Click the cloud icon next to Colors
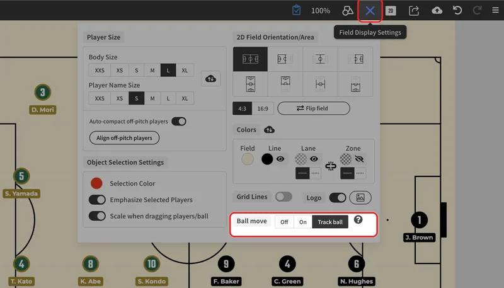Screen dimensions: 504x288 pyautogui.click(x=270, y=130)
